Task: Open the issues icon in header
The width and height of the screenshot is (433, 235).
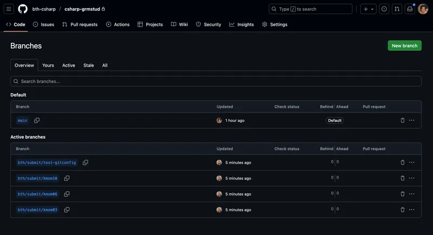Action: coord(384,9)
